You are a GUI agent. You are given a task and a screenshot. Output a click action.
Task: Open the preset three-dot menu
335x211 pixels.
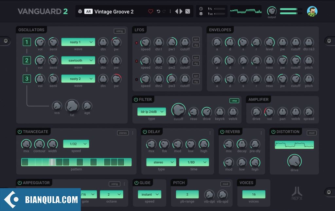pos(170,11)
